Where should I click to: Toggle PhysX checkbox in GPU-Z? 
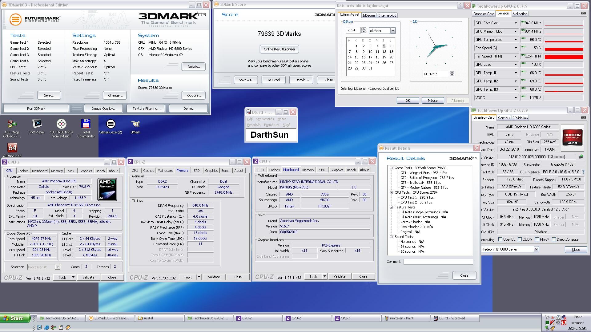click(537, 239)
